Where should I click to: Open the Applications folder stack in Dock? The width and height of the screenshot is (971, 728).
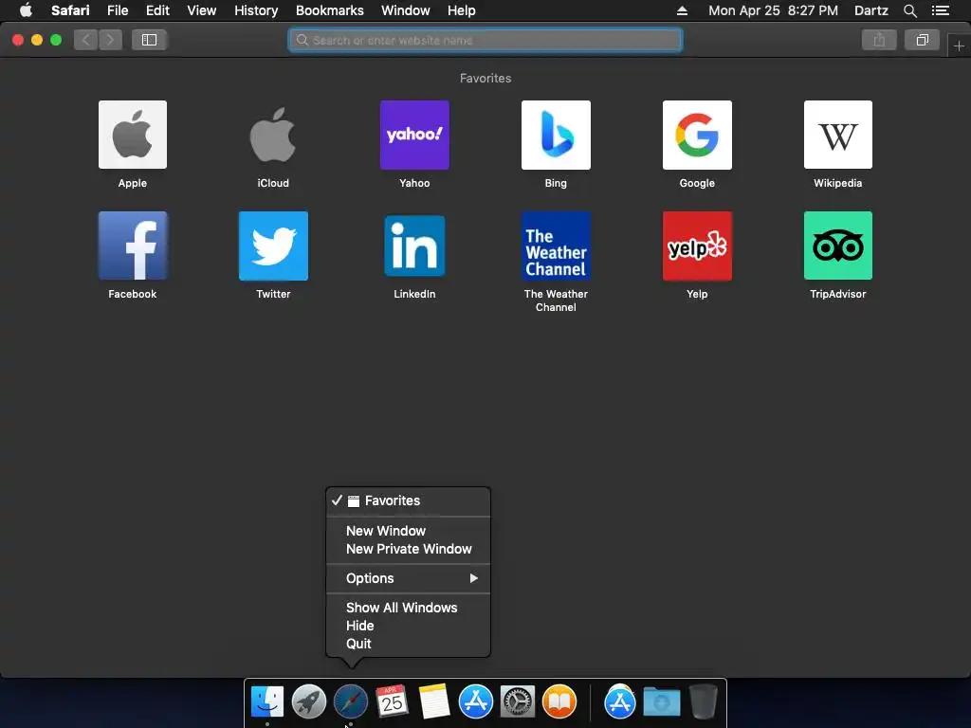(x=620, y=702)
